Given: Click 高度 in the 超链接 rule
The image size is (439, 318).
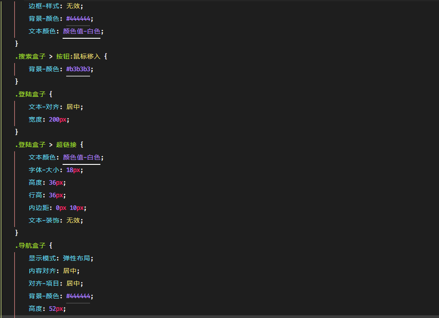Looking at the screenshot, I should point(35,182).
